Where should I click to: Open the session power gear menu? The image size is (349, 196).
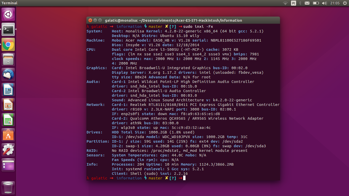point(345,3)
